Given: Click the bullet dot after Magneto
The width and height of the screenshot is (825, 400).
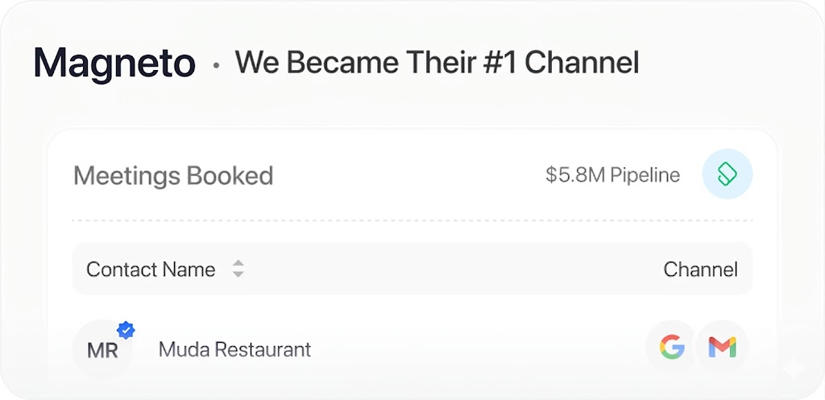Looking at the screenshot, I should click(x=216, y=65).
